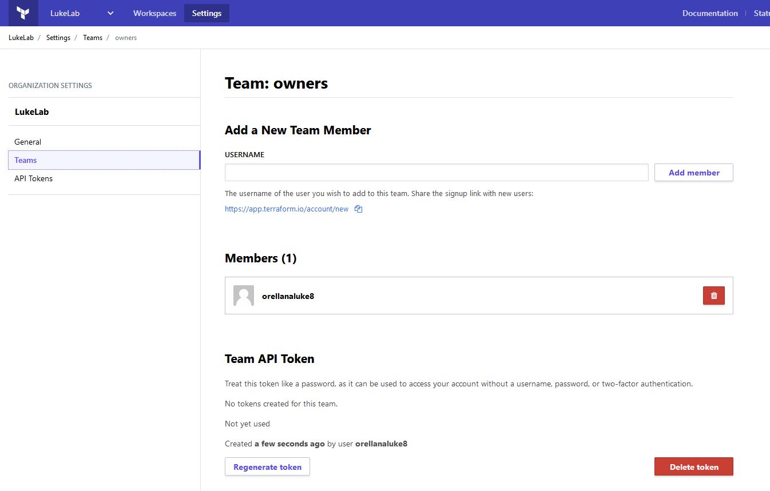Click the Add a New Team Member heading
The image size is (770, 491).
tap(298, 130)
